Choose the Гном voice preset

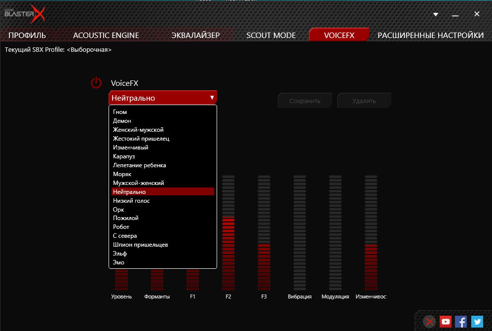163,112
